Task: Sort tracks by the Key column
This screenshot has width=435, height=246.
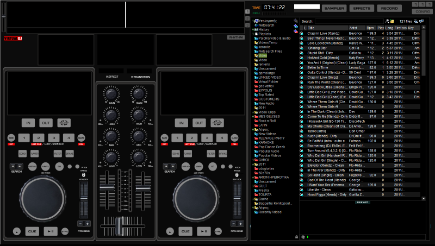Action: tap(413, 28)
